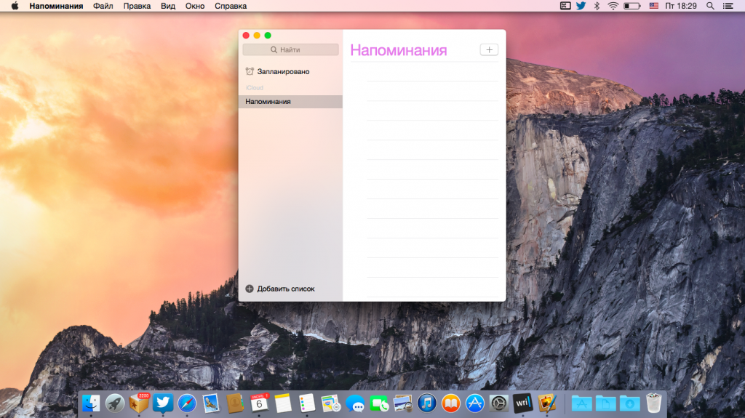Open the App Store from the Dock
The width and height of the screenshot is (745, 418).
point(475,403)
